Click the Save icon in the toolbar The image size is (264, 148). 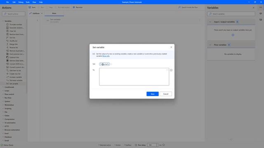click(30, 7)
